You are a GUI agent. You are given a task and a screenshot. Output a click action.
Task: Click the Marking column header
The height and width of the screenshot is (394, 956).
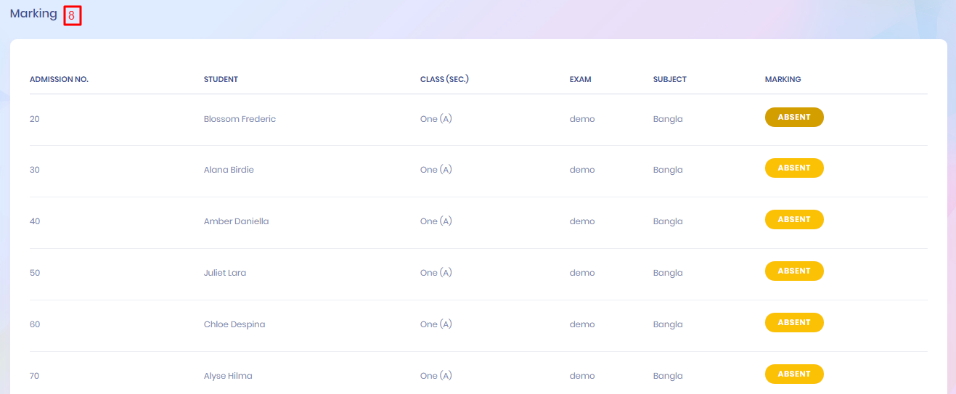click(x=783, y=79)
